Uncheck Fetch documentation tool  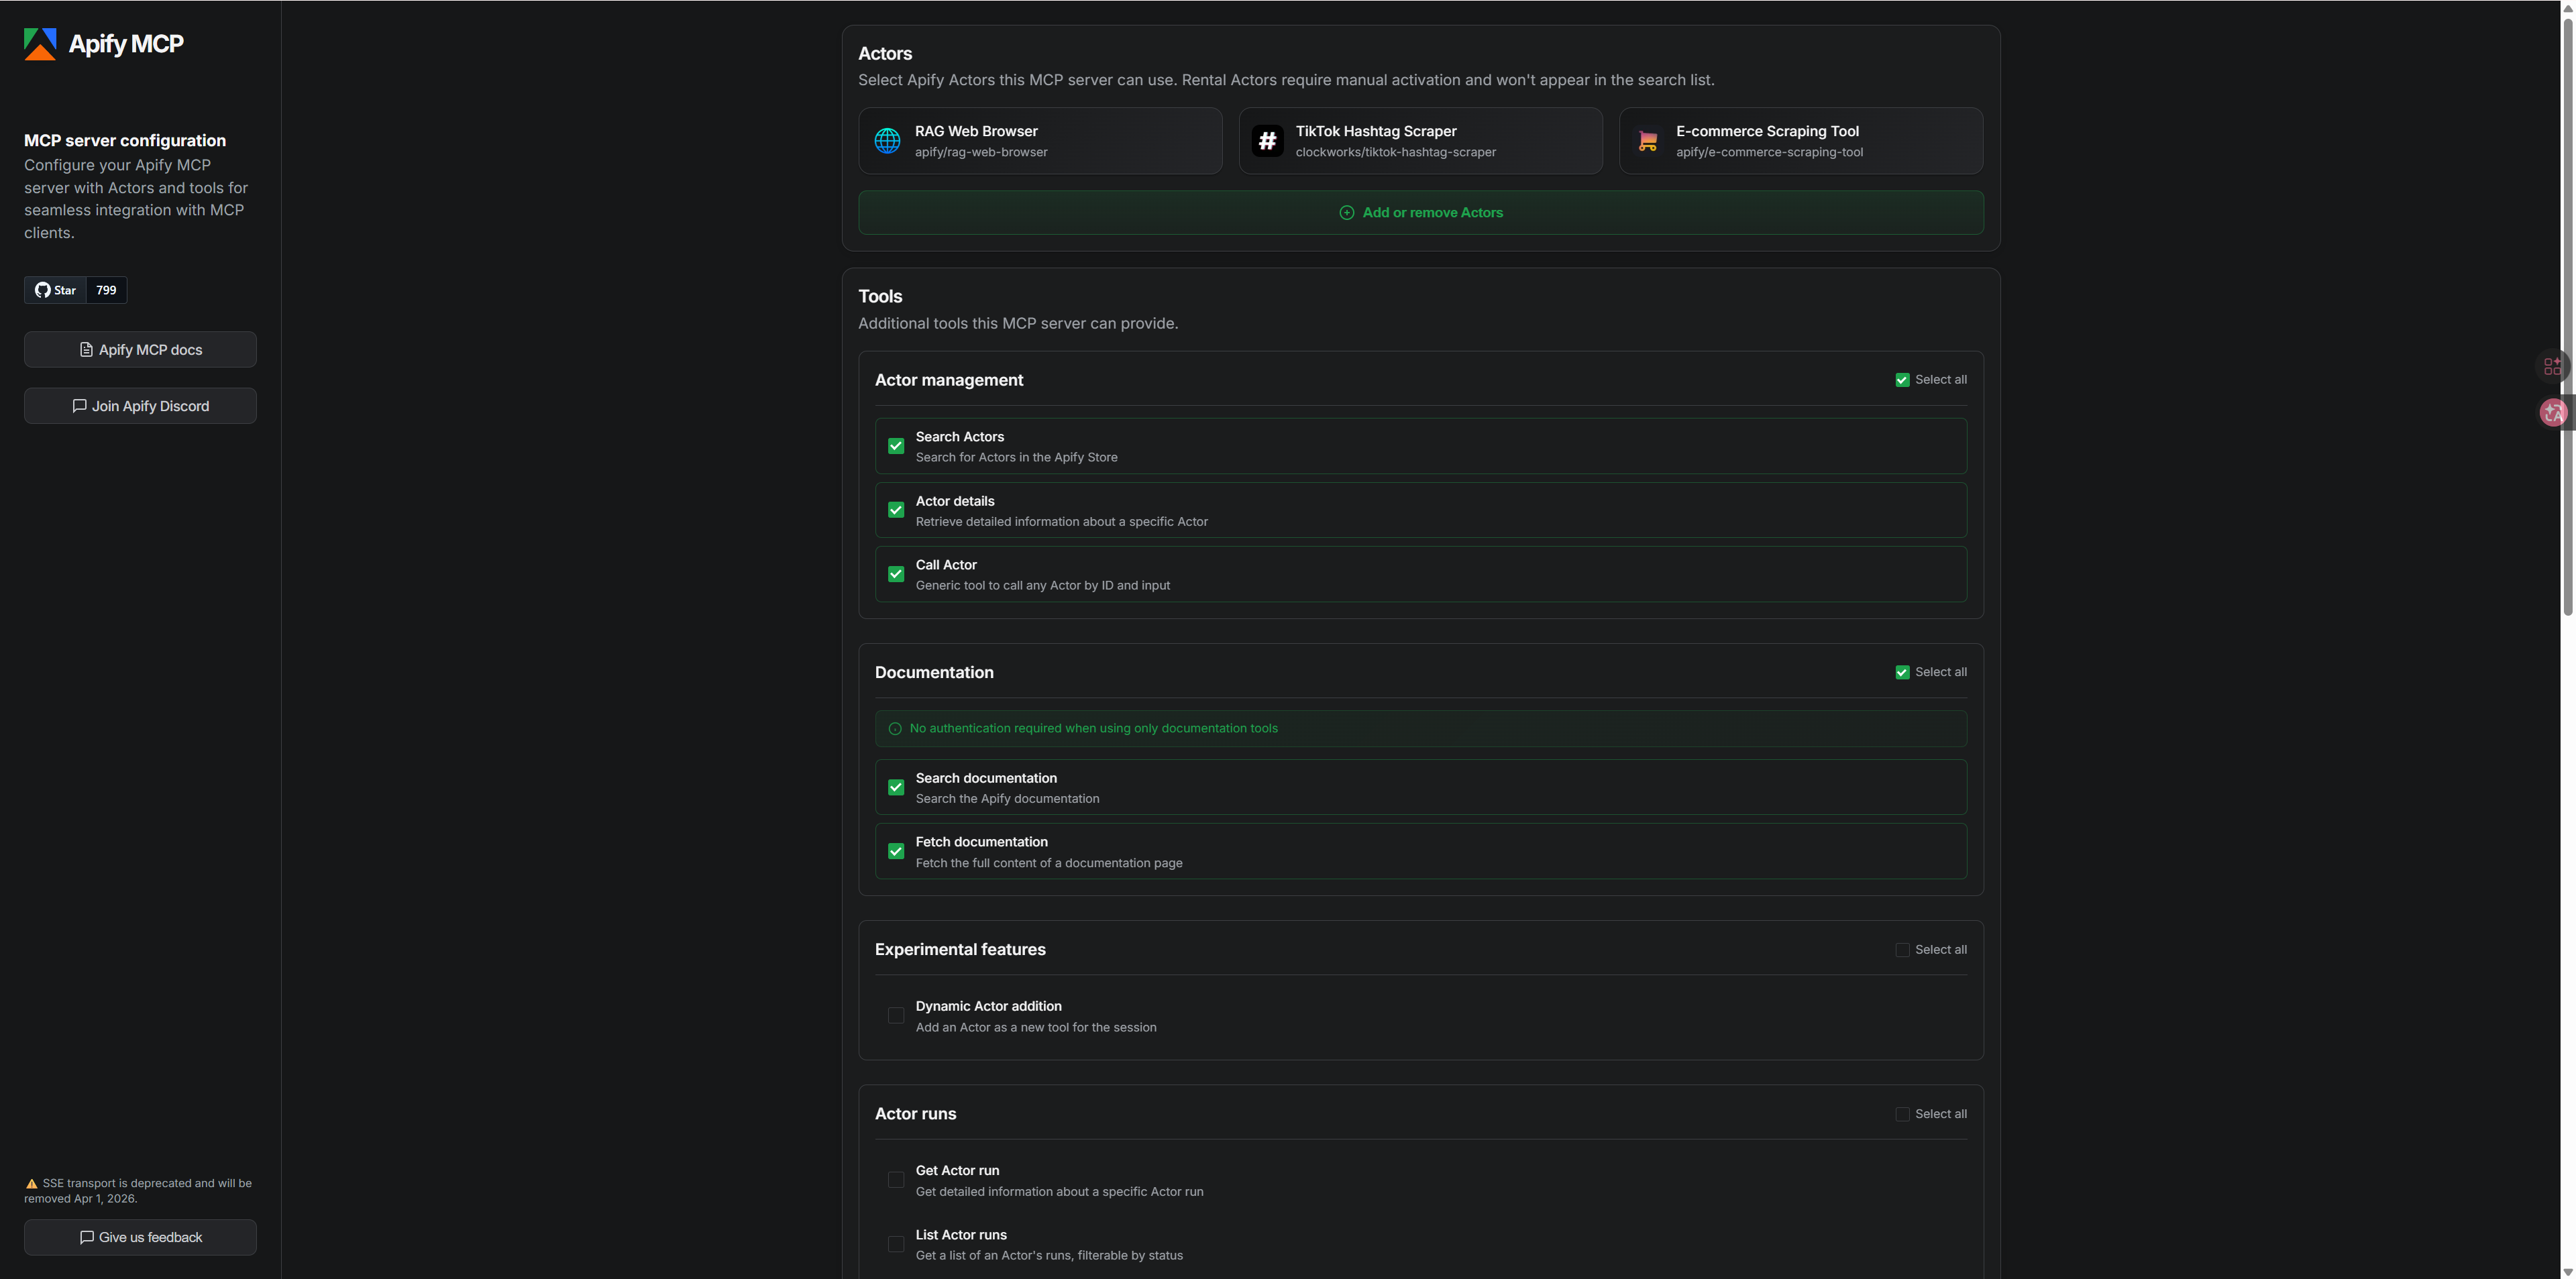click(x=896, y=852)
